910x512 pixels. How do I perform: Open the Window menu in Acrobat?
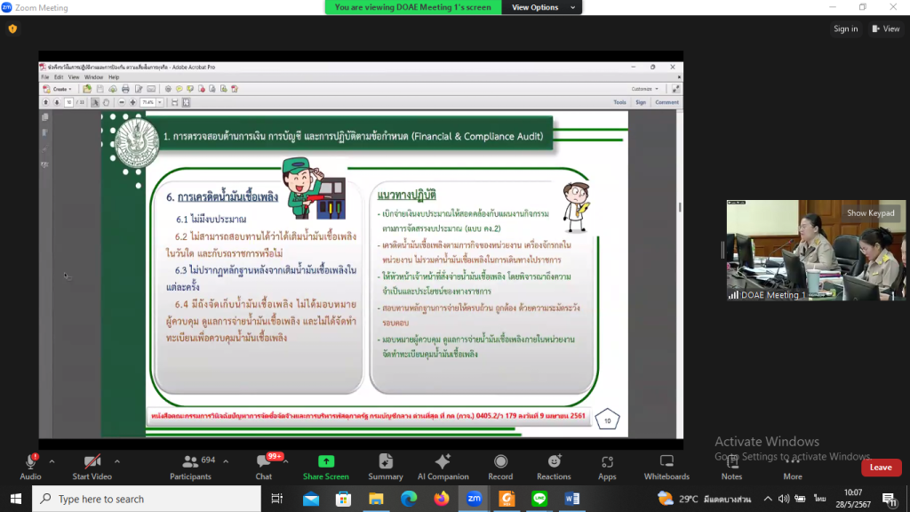pos(93,77)
